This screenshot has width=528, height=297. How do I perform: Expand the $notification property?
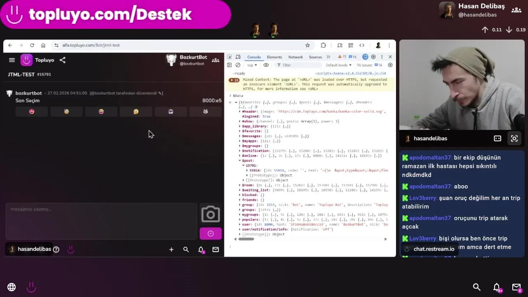pos(240,151)
